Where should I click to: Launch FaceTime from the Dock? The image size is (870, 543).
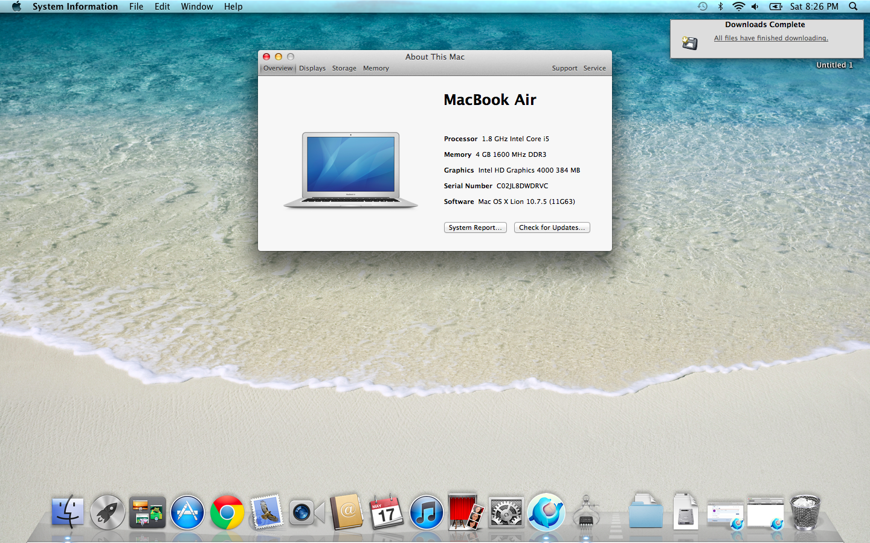click(307, 513)
